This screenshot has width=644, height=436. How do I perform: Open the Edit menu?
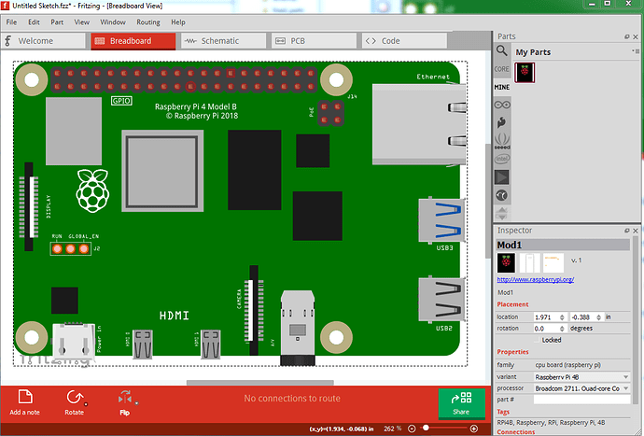click(x=34, y=22)
